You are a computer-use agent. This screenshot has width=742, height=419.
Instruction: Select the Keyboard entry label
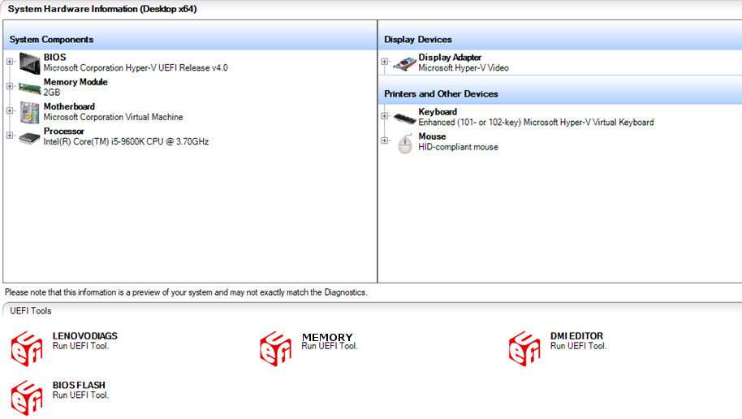click(438, 112)
